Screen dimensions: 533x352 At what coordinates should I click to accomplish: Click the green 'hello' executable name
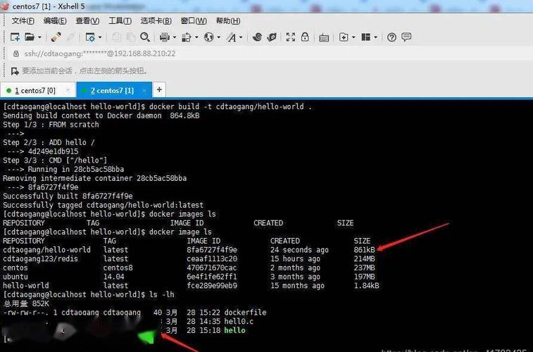tap(234, 330)
